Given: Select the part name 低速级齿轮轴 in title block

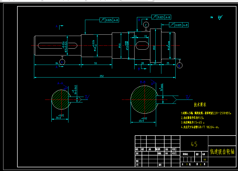Looking at the screenshot, I should (222, 152).
